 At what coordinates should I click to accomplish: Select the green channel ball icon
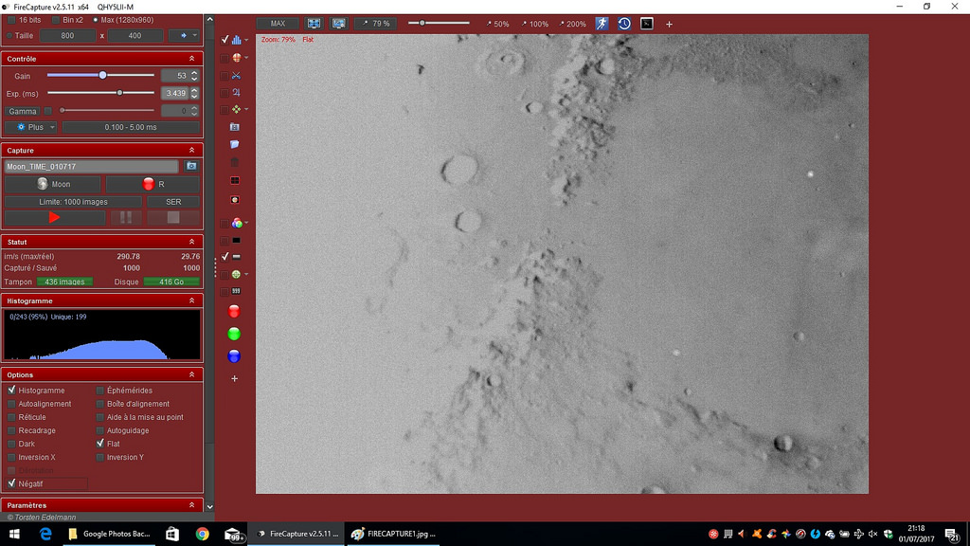pyautogui.click(x=235, y=334)
